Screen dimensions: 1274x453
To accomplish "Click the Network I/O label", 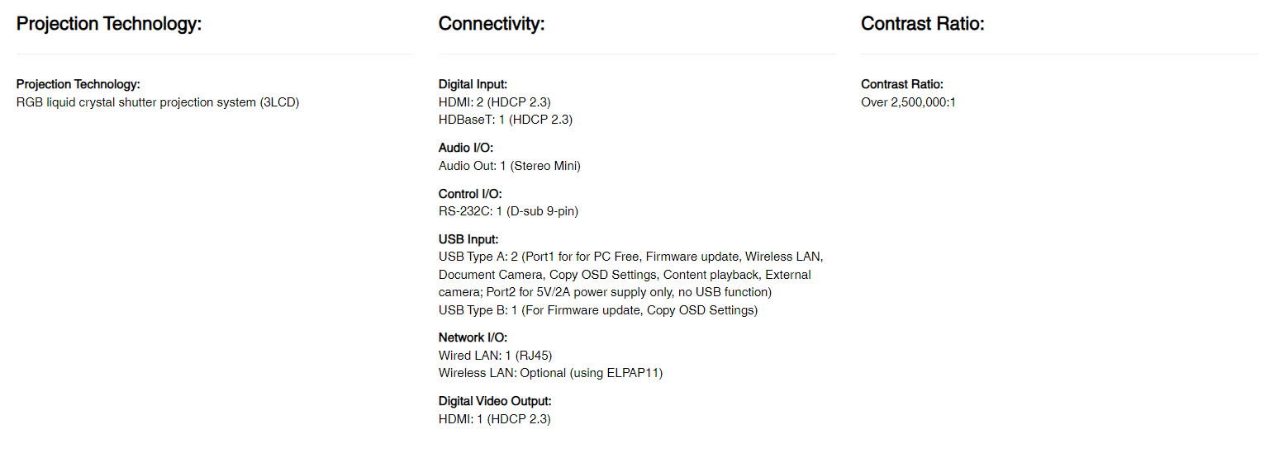I will [473, 337].
